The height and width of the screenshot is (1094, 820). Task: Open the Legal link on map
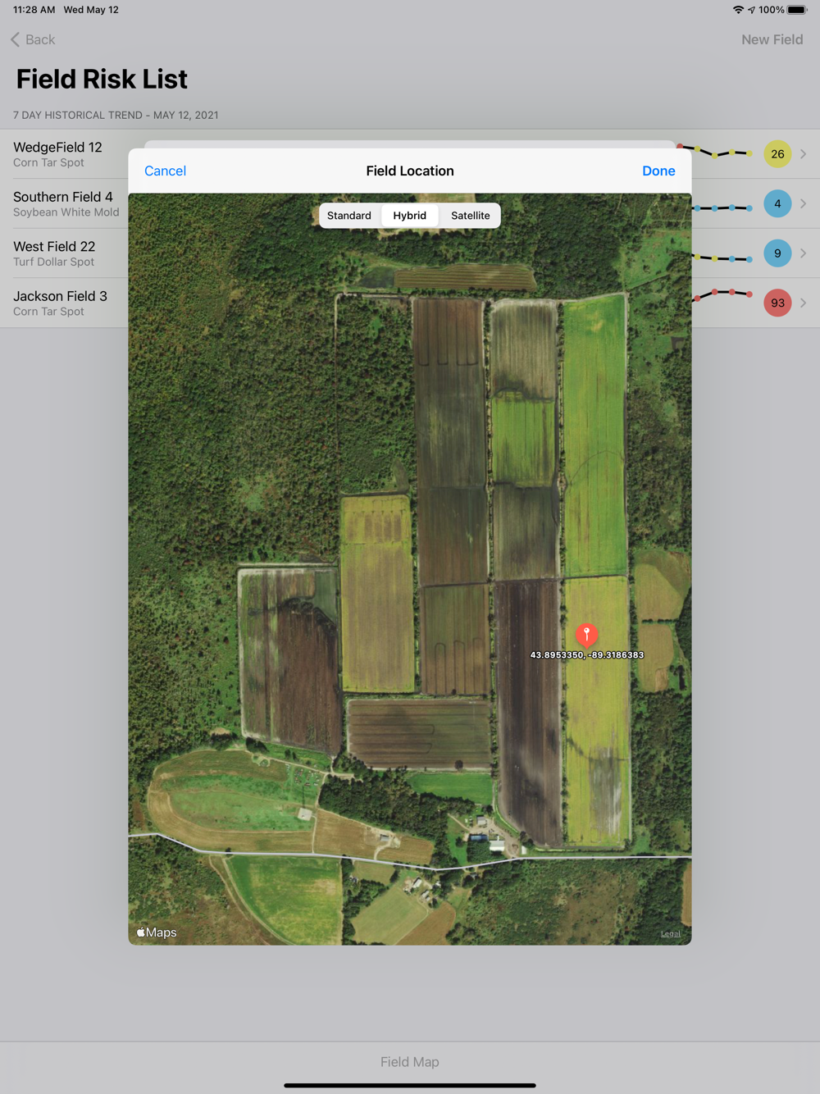(671, 933)
